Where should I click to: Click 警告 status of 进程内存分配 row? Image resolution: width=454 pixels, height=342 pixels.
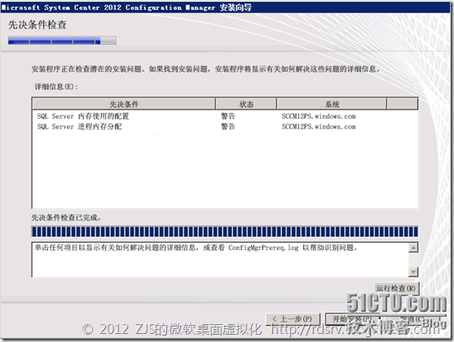pyautogui.click(x=228, y=127)
